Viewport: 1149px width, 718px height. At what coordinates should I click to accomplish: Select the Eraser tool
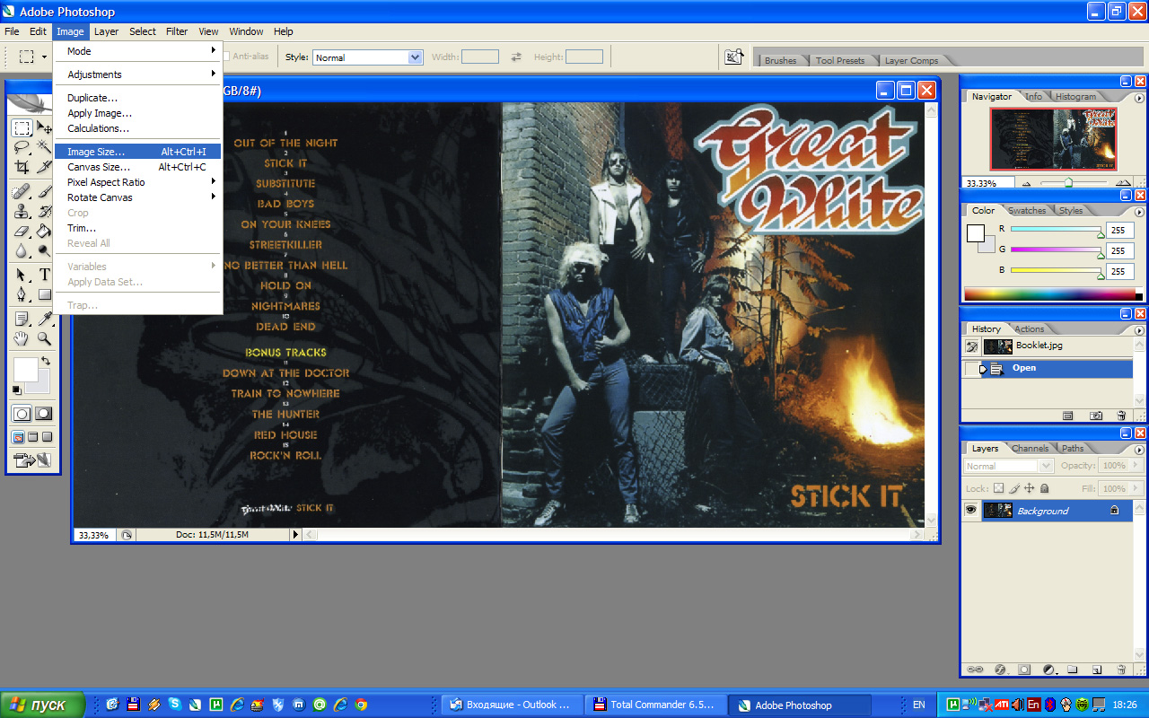(22, 232)
